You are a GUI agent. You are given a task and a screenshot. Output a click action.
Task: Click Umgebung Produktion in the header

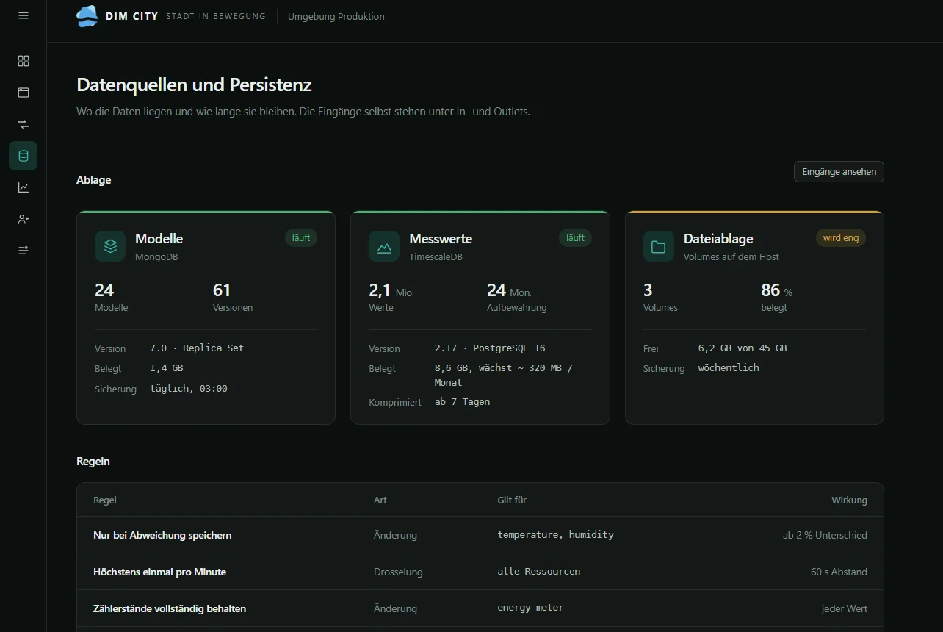[x=336, y=16]
